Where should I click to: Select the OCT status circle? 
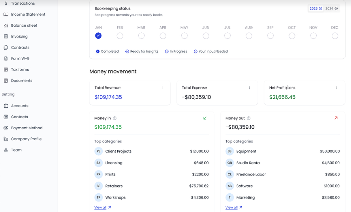click(x=292, y=36)
